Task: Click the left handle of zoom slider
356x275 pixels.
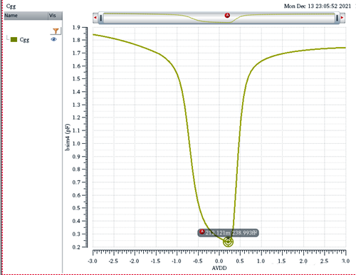Action: click(101, 18)
